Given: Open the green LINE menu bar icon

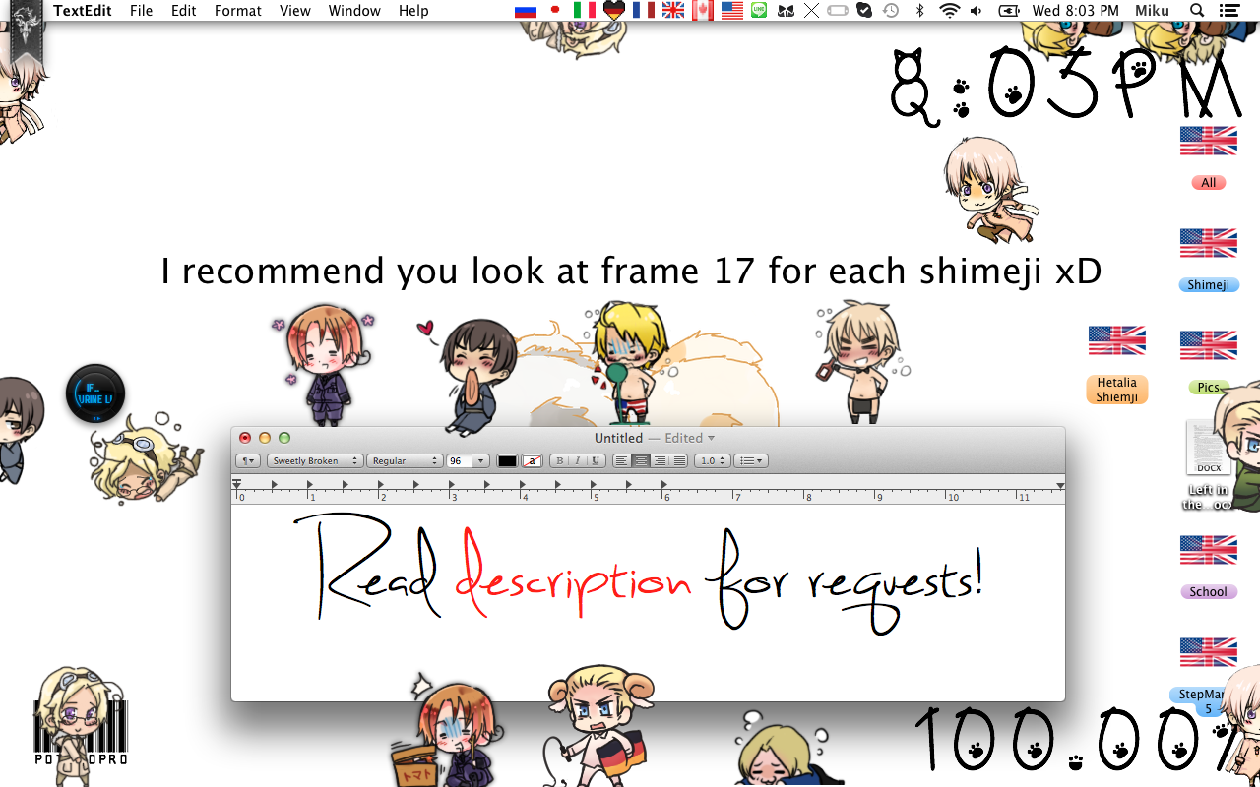Looking at the screenshot, I should tap(759, 11).
